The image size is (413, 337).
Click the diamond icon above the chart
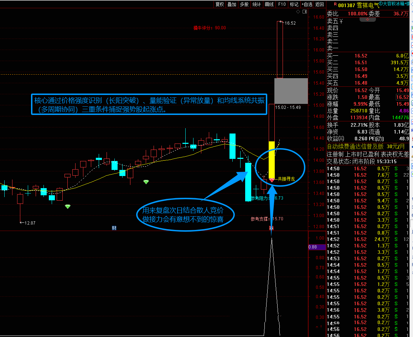point(298,12)
